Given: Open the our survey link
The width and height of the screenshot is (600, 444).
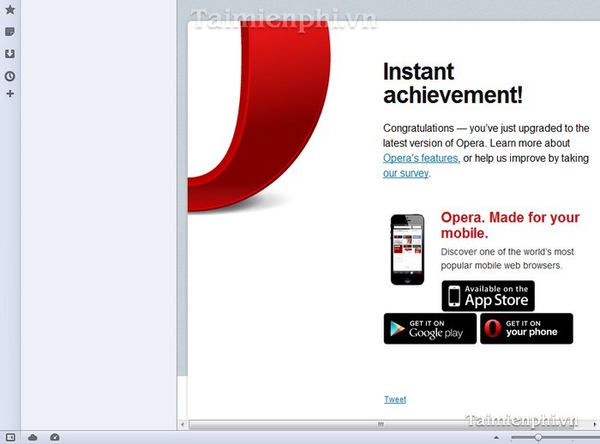Looking at the screenshot, I should (406, 173).
